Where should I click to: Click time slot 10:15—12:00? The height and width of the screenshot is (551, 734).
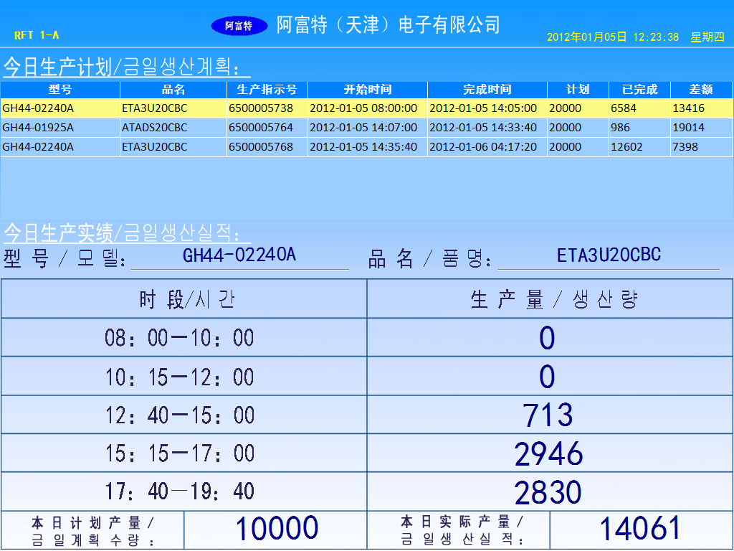(184, 376)
